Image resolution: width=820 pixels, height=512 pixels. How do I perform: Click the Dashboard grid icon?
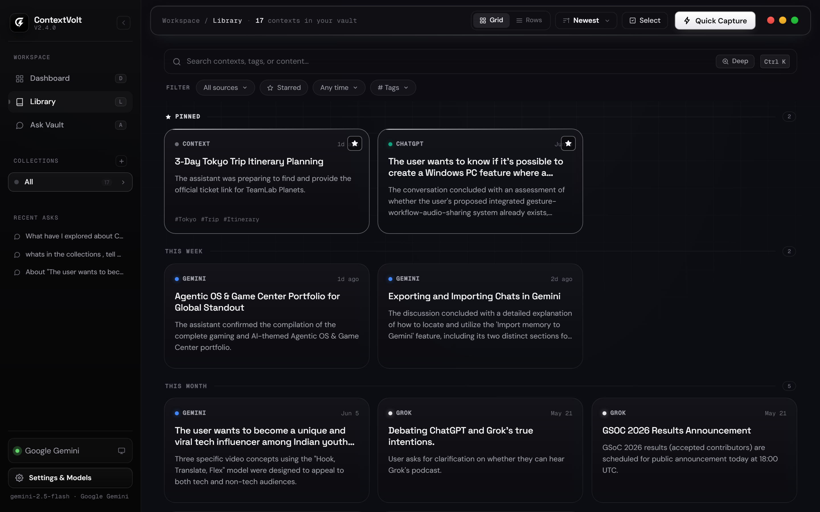(x=20, y=79)
